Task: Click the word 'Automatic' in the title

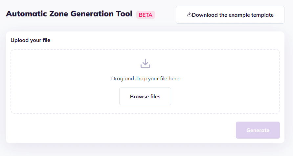Action: tap(25, 14)
